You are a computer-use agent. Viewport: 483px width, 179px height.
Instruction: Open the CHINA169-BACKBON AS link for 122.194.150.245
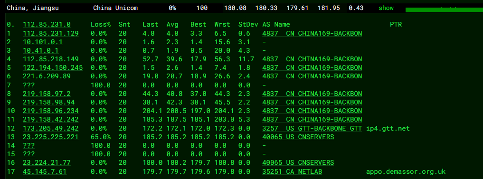pyautogui.click(x=312, y=68)
